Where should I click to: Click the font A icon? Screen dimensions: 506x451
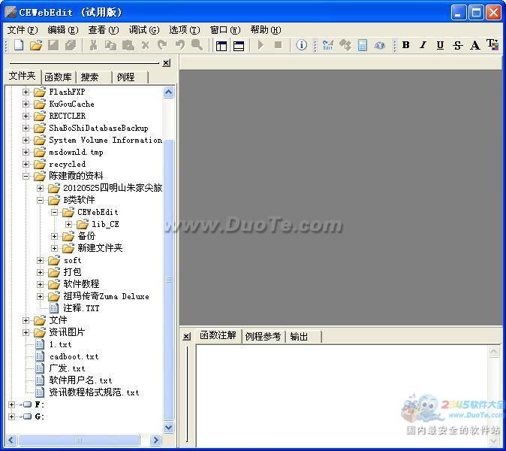(474, 45)
